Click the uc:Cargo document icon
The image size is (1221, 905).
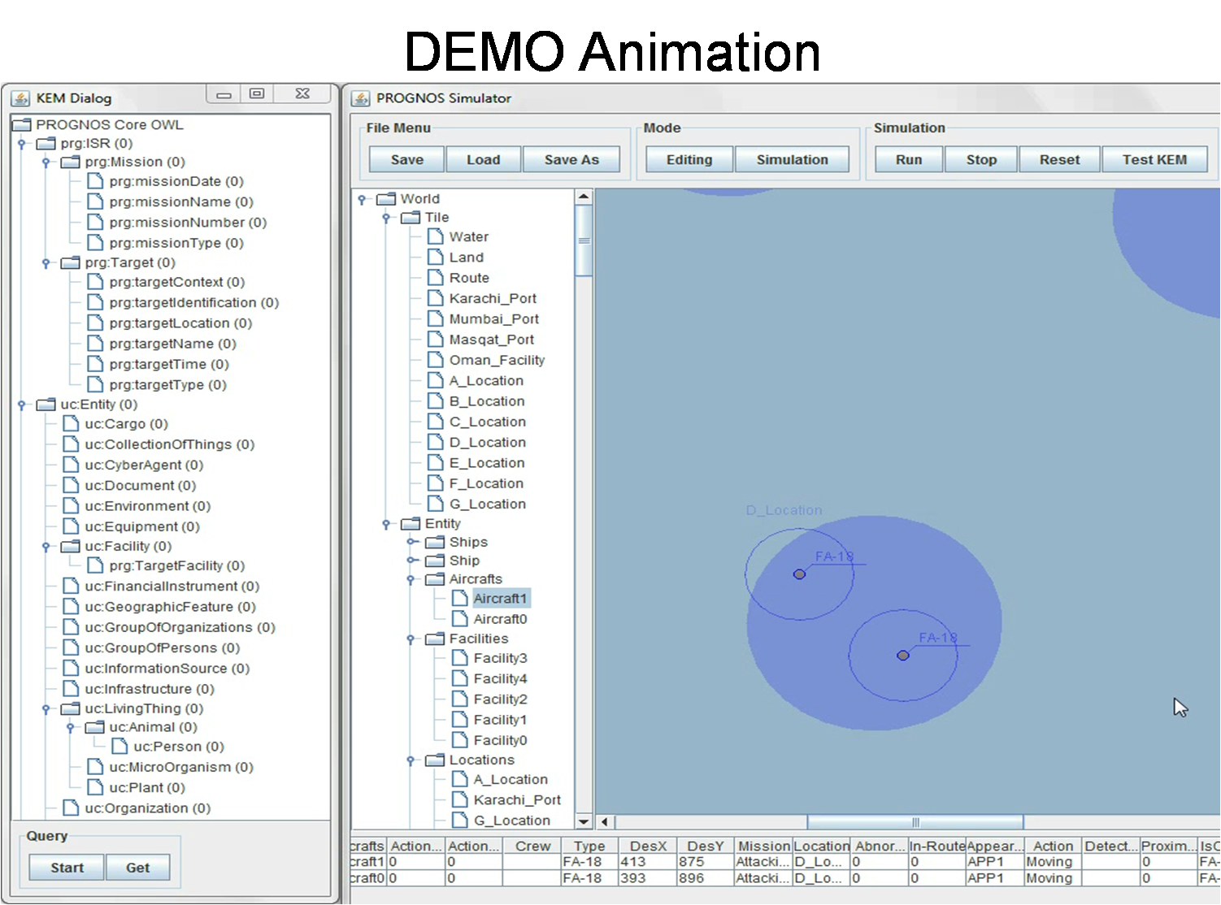(x=72, y=423)
